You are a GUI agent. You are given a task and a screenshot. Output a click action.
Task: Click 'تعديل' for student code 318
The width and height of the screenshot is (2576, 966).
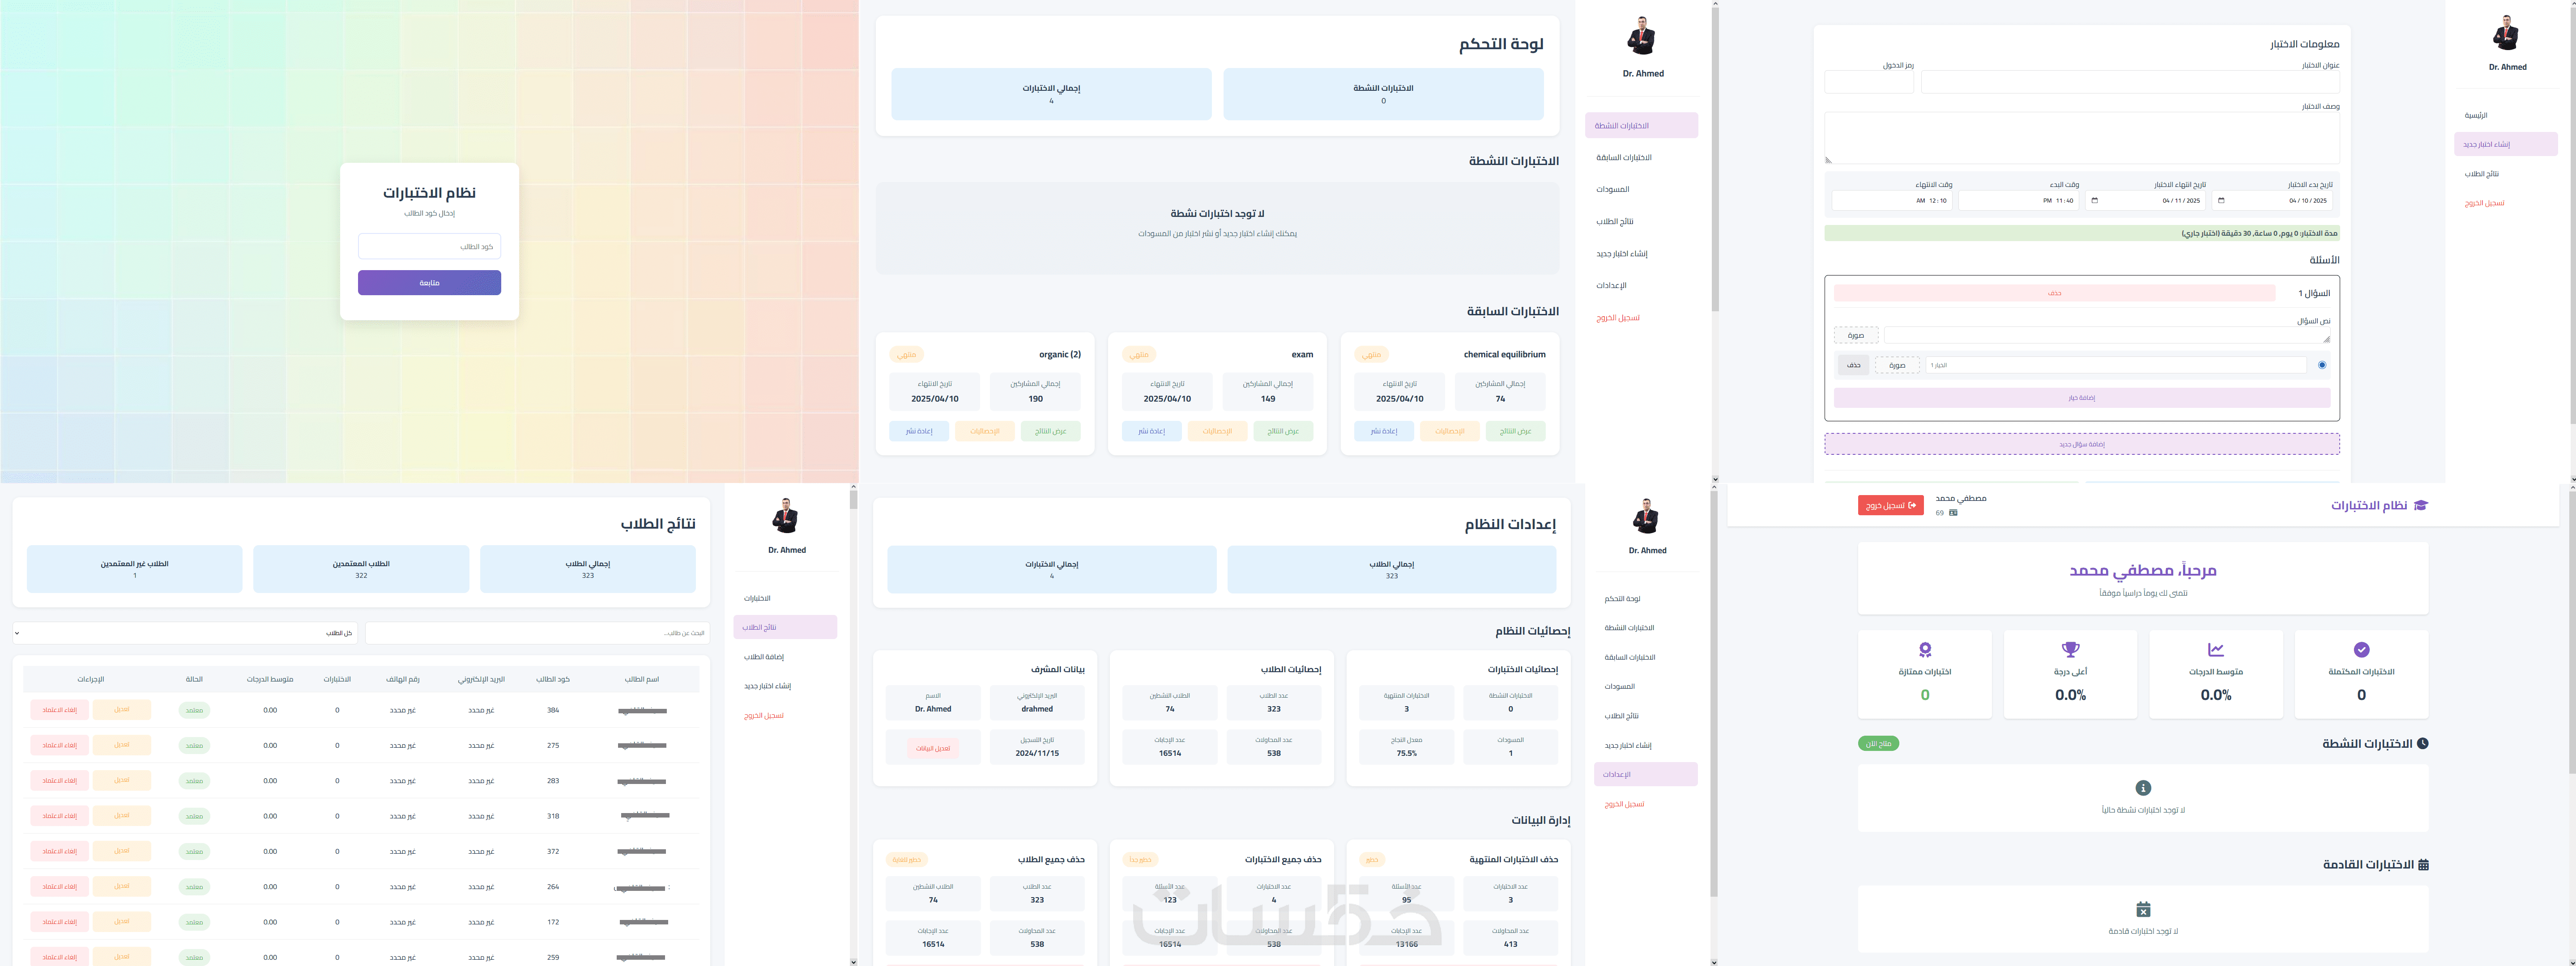122,816
